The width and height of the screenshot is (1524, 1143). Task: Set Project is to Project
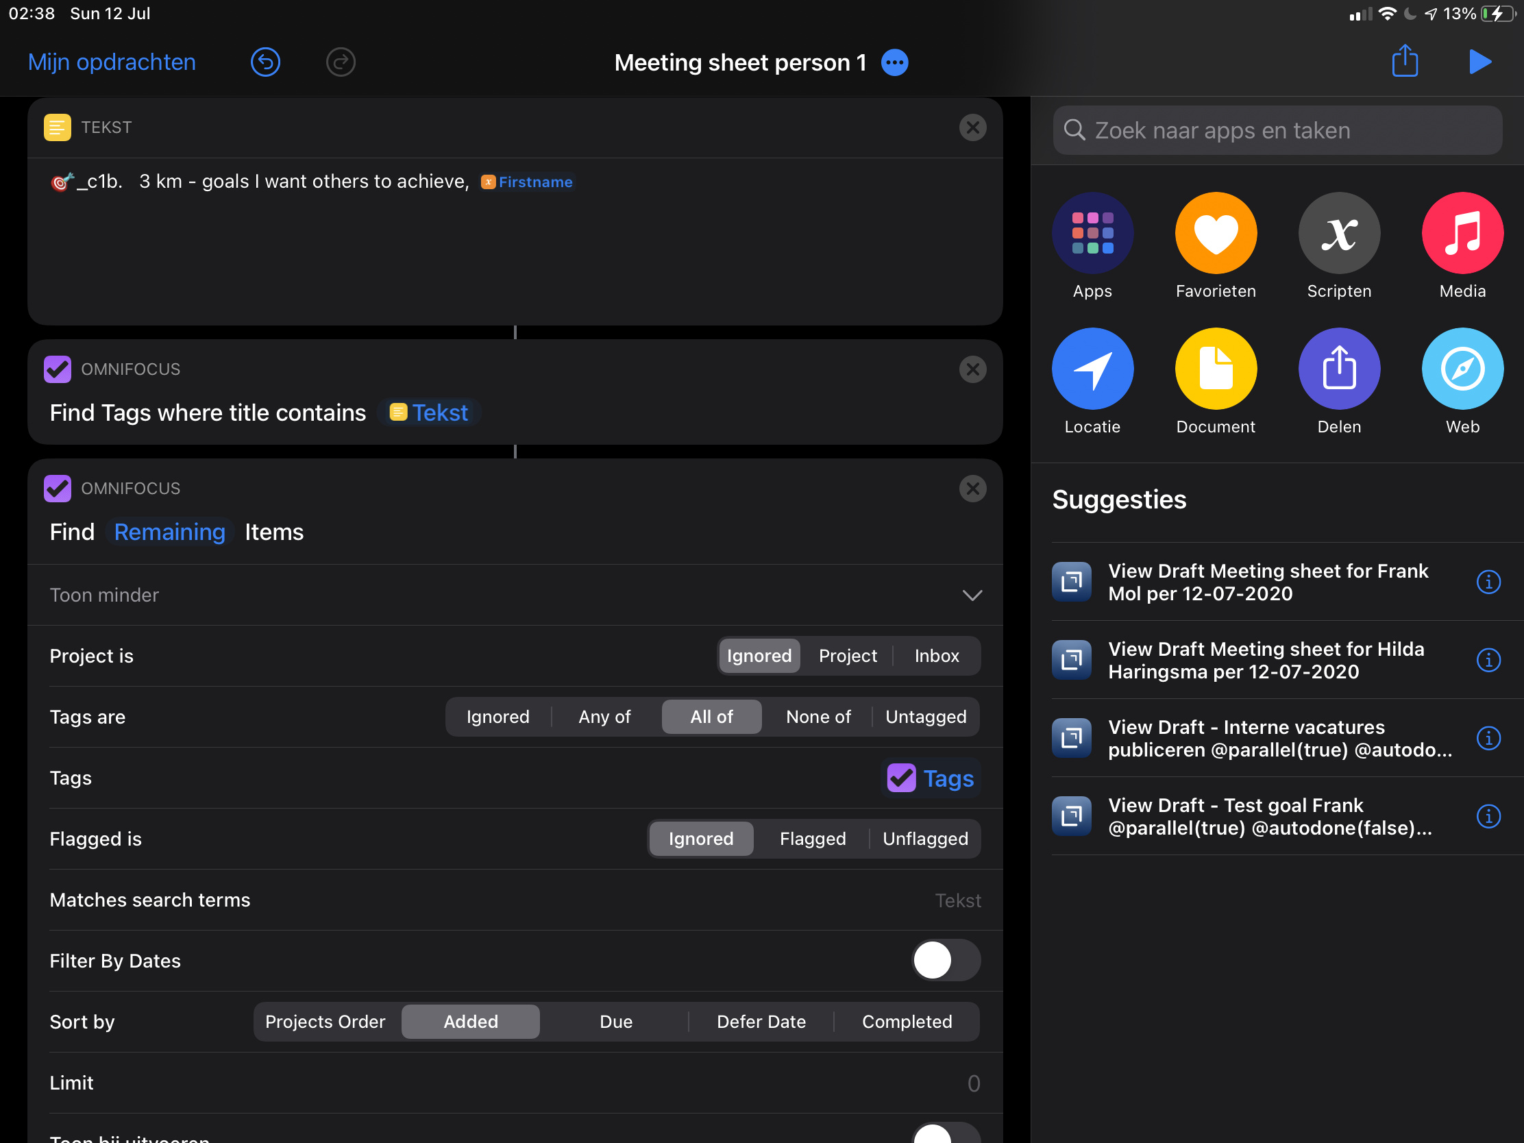[848, 656]
